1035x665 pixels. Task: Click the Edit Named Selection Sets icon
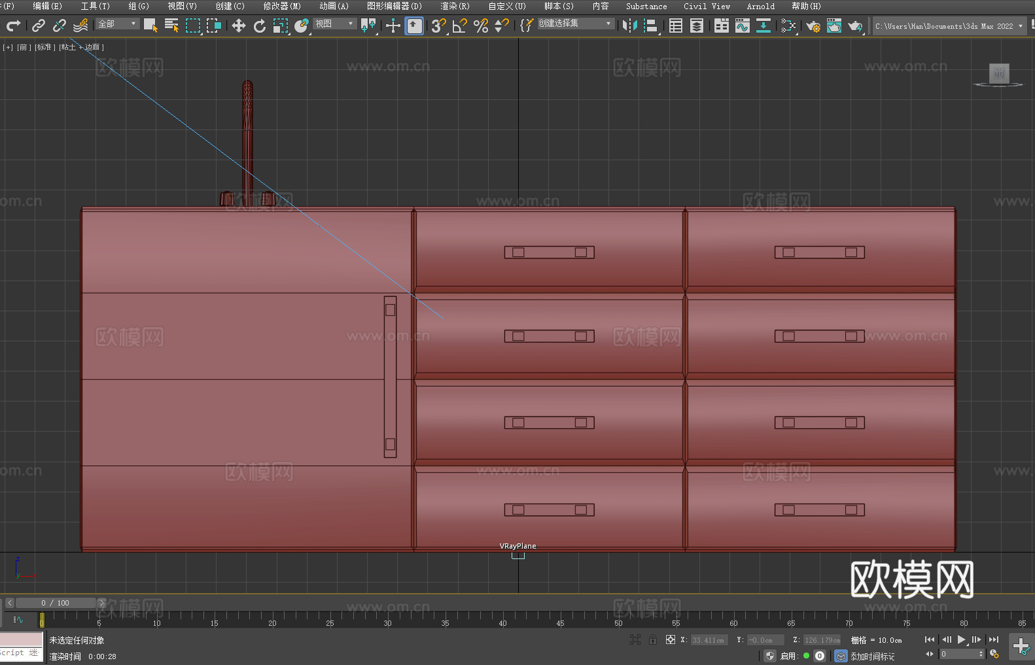tap(526, 26)
